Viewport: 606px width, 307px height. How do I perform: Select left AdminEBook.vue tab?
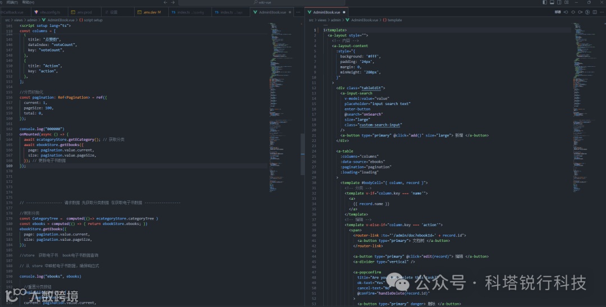[272, 12]
